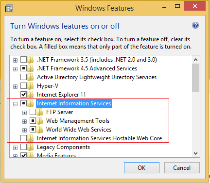Maximize the Windows Features window
This screenshot has width=210, height=183.
tap(177, 6)
